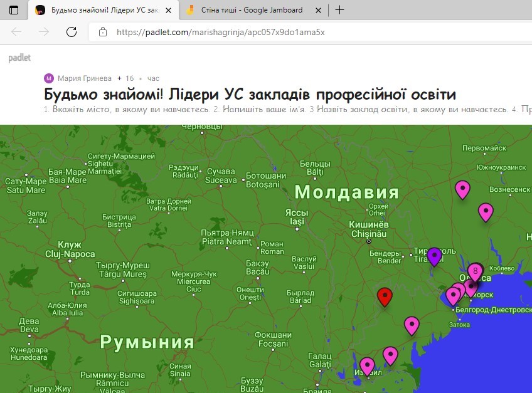
Task: Select the pink pin at Измаил
Action: pos(367,365)
